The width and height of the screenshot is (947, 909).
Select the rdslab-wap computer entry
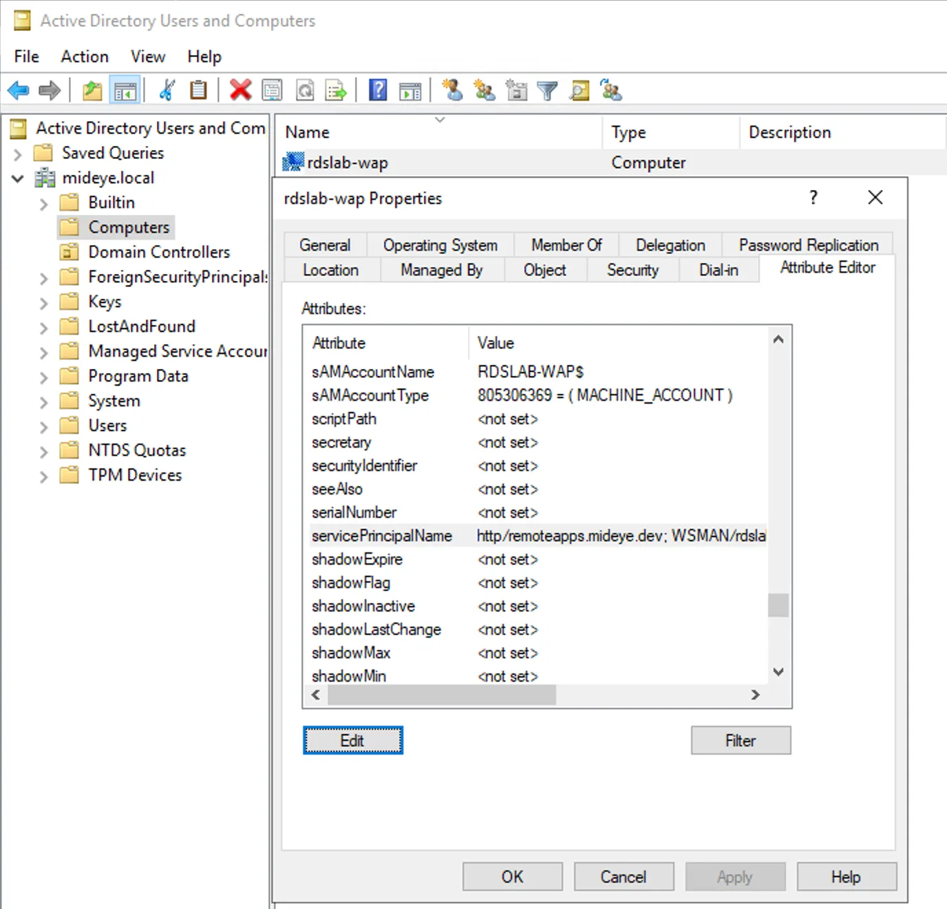pos(347,163)
